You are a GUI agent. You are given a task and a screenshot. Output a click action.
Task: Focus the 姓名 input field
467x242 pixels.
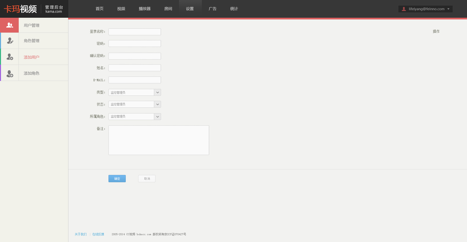[x=135, y=68]
